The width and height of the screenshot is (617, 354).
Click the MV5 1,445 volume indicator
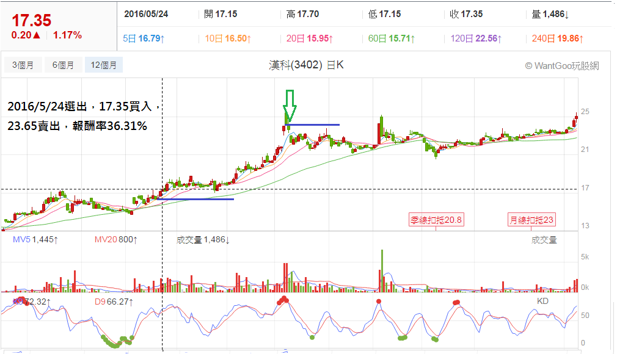(x=35, y=239)
